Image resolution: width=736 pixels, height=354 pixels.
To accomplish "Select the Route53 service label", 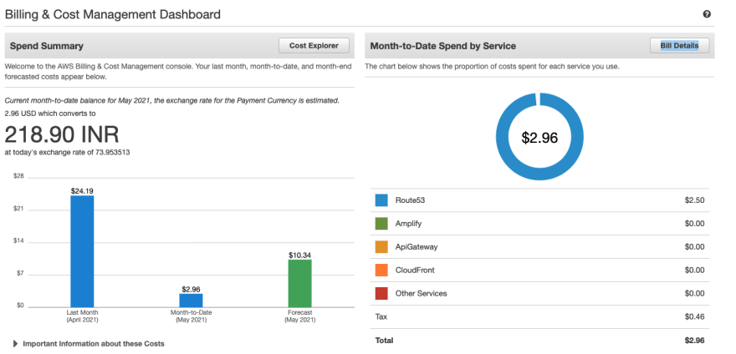I will coord(410,200).
